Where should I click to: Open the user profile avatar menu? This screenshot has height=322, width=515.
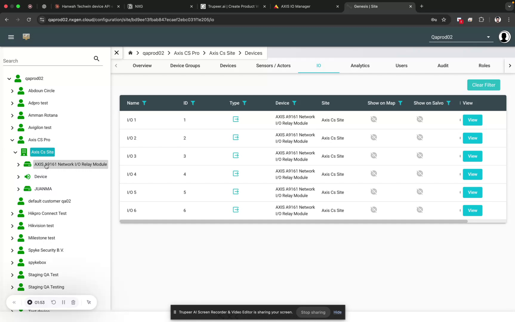504,37
